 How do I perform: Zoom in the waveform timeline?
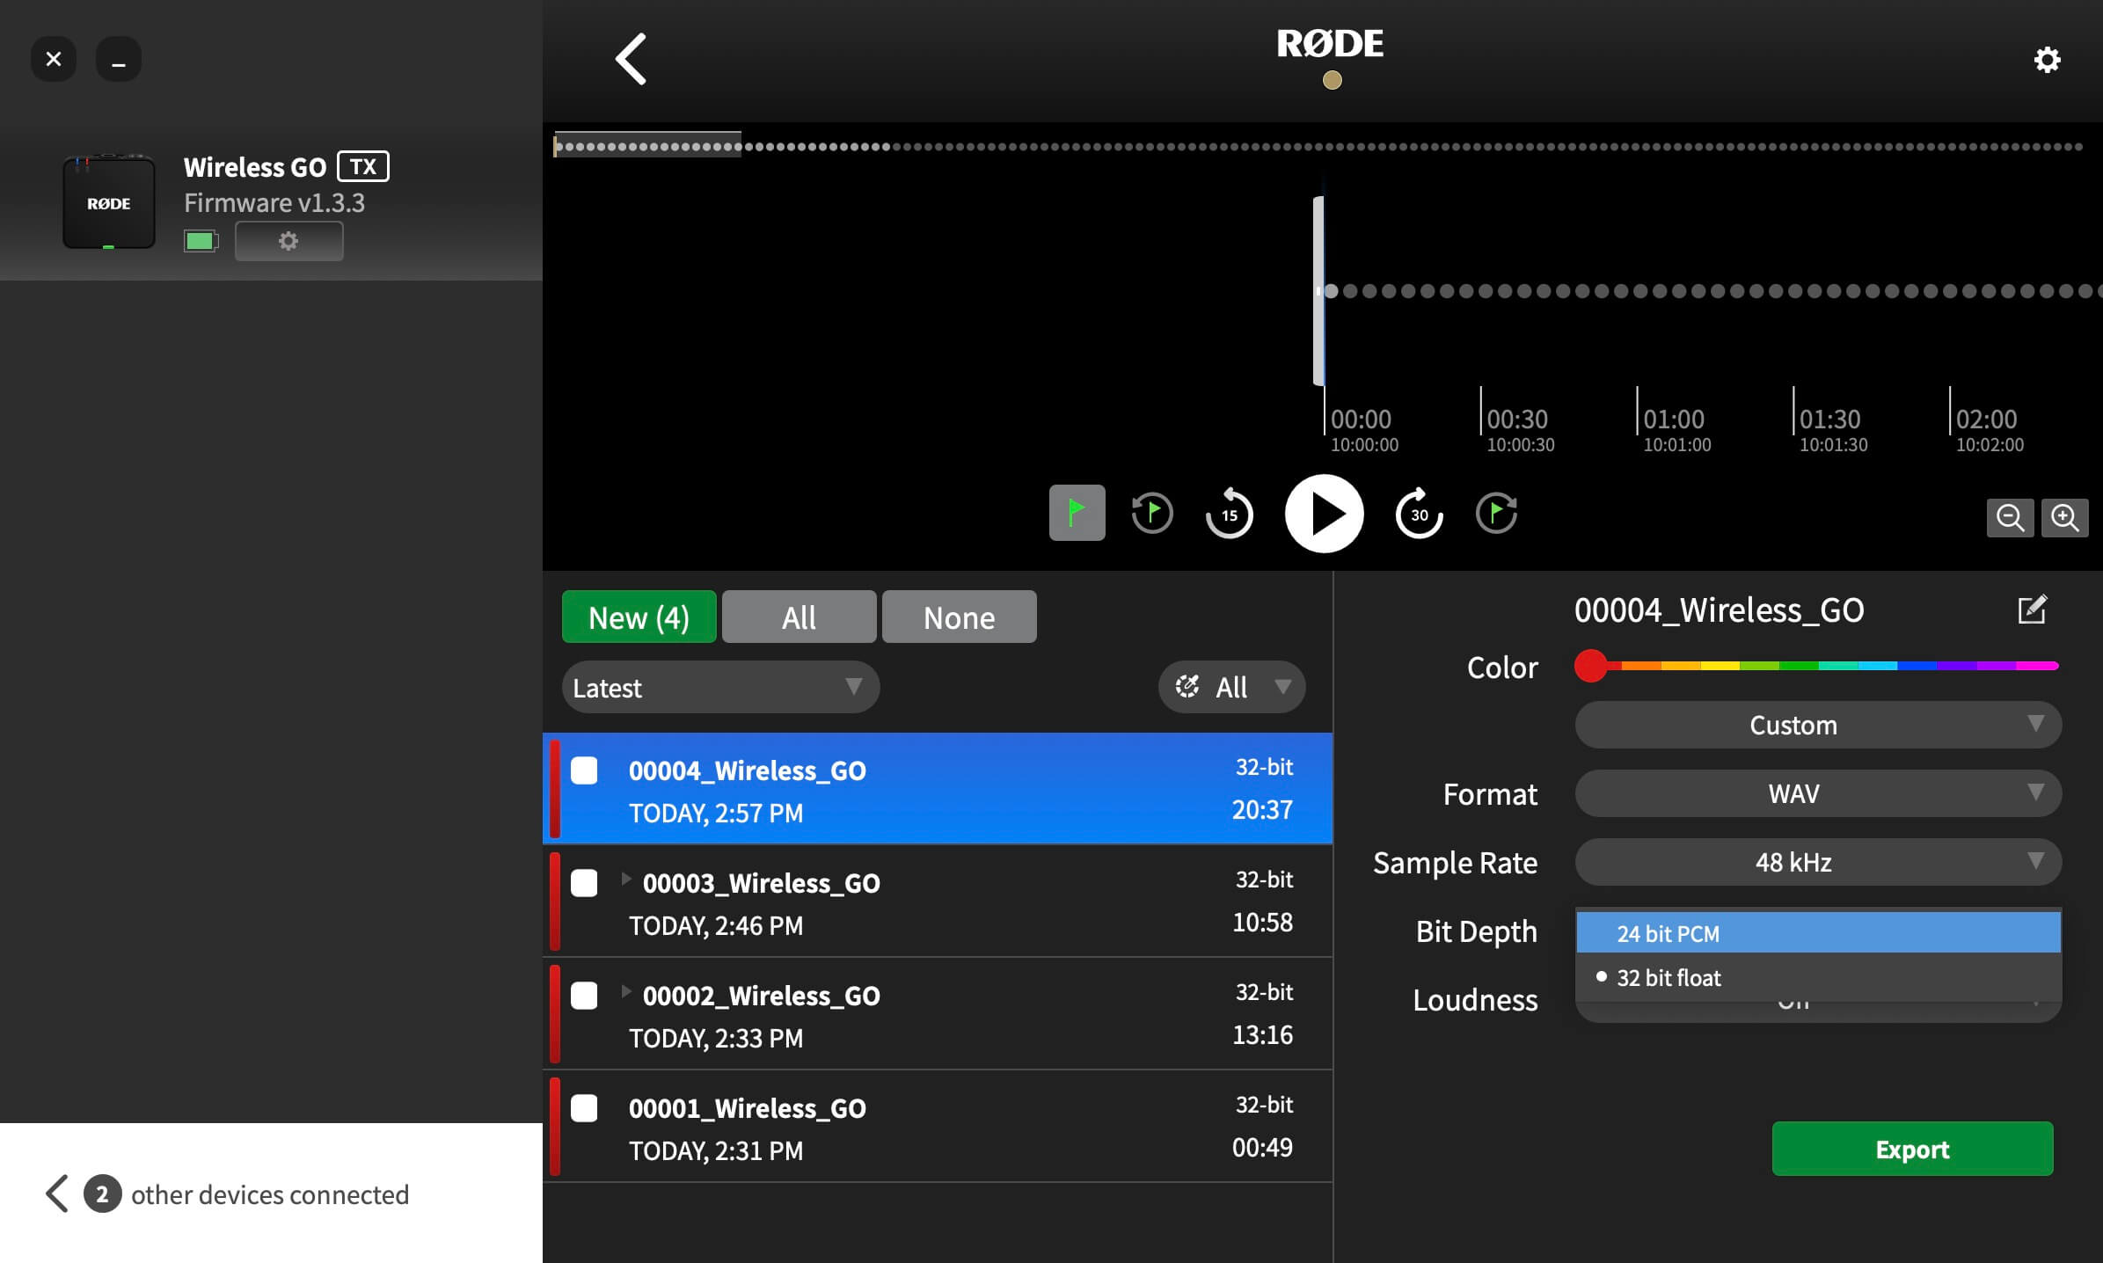pos(2064,517)
